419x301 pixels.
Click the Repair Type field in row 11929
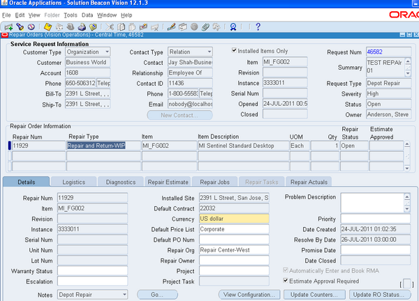pyautogui.click(x=103, y=146)
